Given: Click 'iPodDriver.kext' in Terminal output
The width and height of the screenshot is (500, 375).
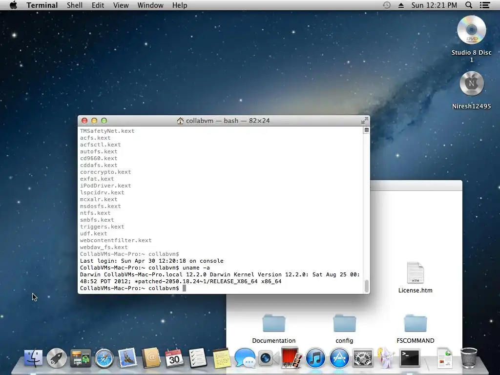Looking at the screenshot, I should (x=105, y=186).
